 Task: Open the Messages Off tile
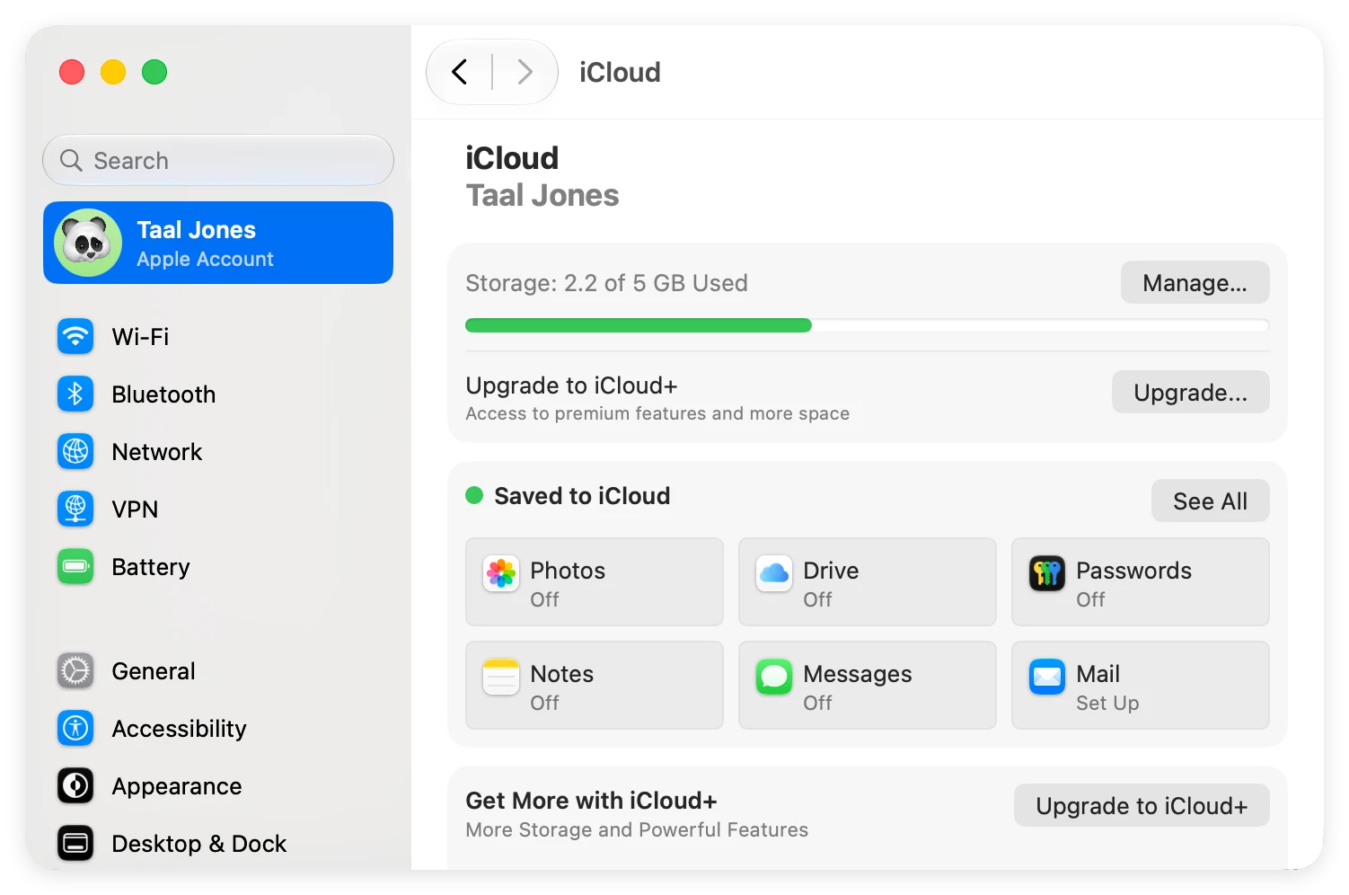pos(868,686)
